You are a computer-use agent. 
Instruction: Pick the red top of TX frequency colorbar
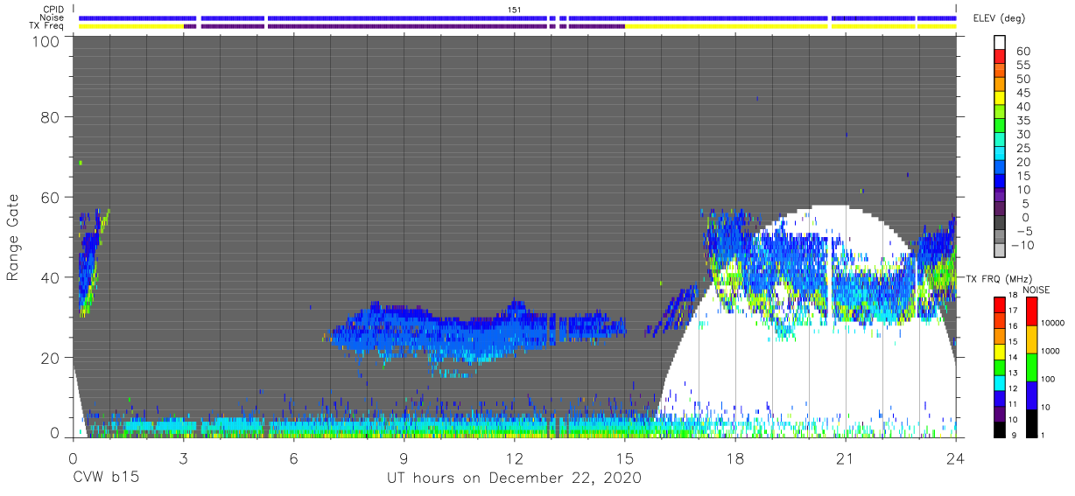pos(1000,304)
